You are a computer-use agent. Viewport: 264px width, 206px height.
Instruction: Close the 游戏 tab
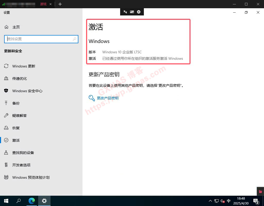coord(51,4)
